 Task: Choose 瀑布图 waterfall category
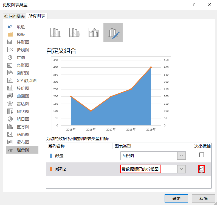click(x=22, y=142)
